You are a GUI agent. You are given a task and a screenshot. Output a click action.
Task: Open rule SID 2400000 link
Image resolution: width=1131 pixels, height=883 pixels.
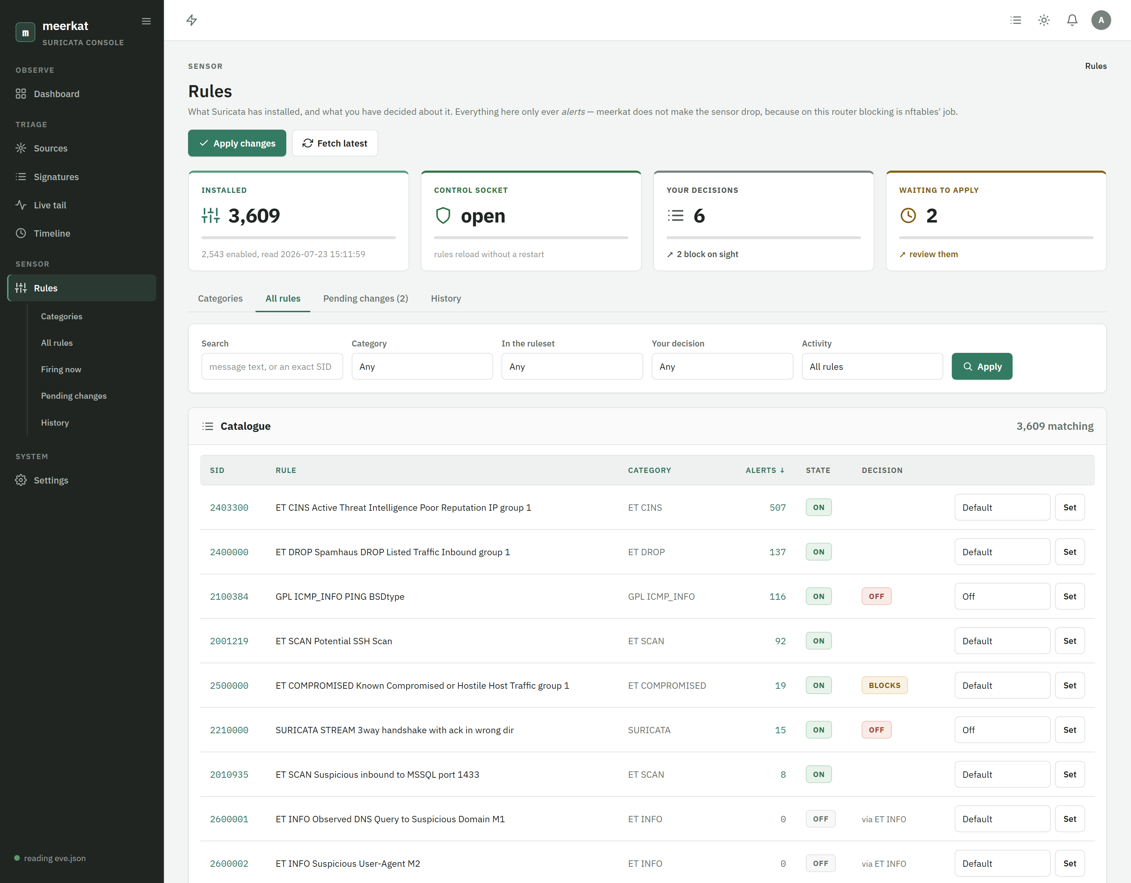click(x=229, y=552)
